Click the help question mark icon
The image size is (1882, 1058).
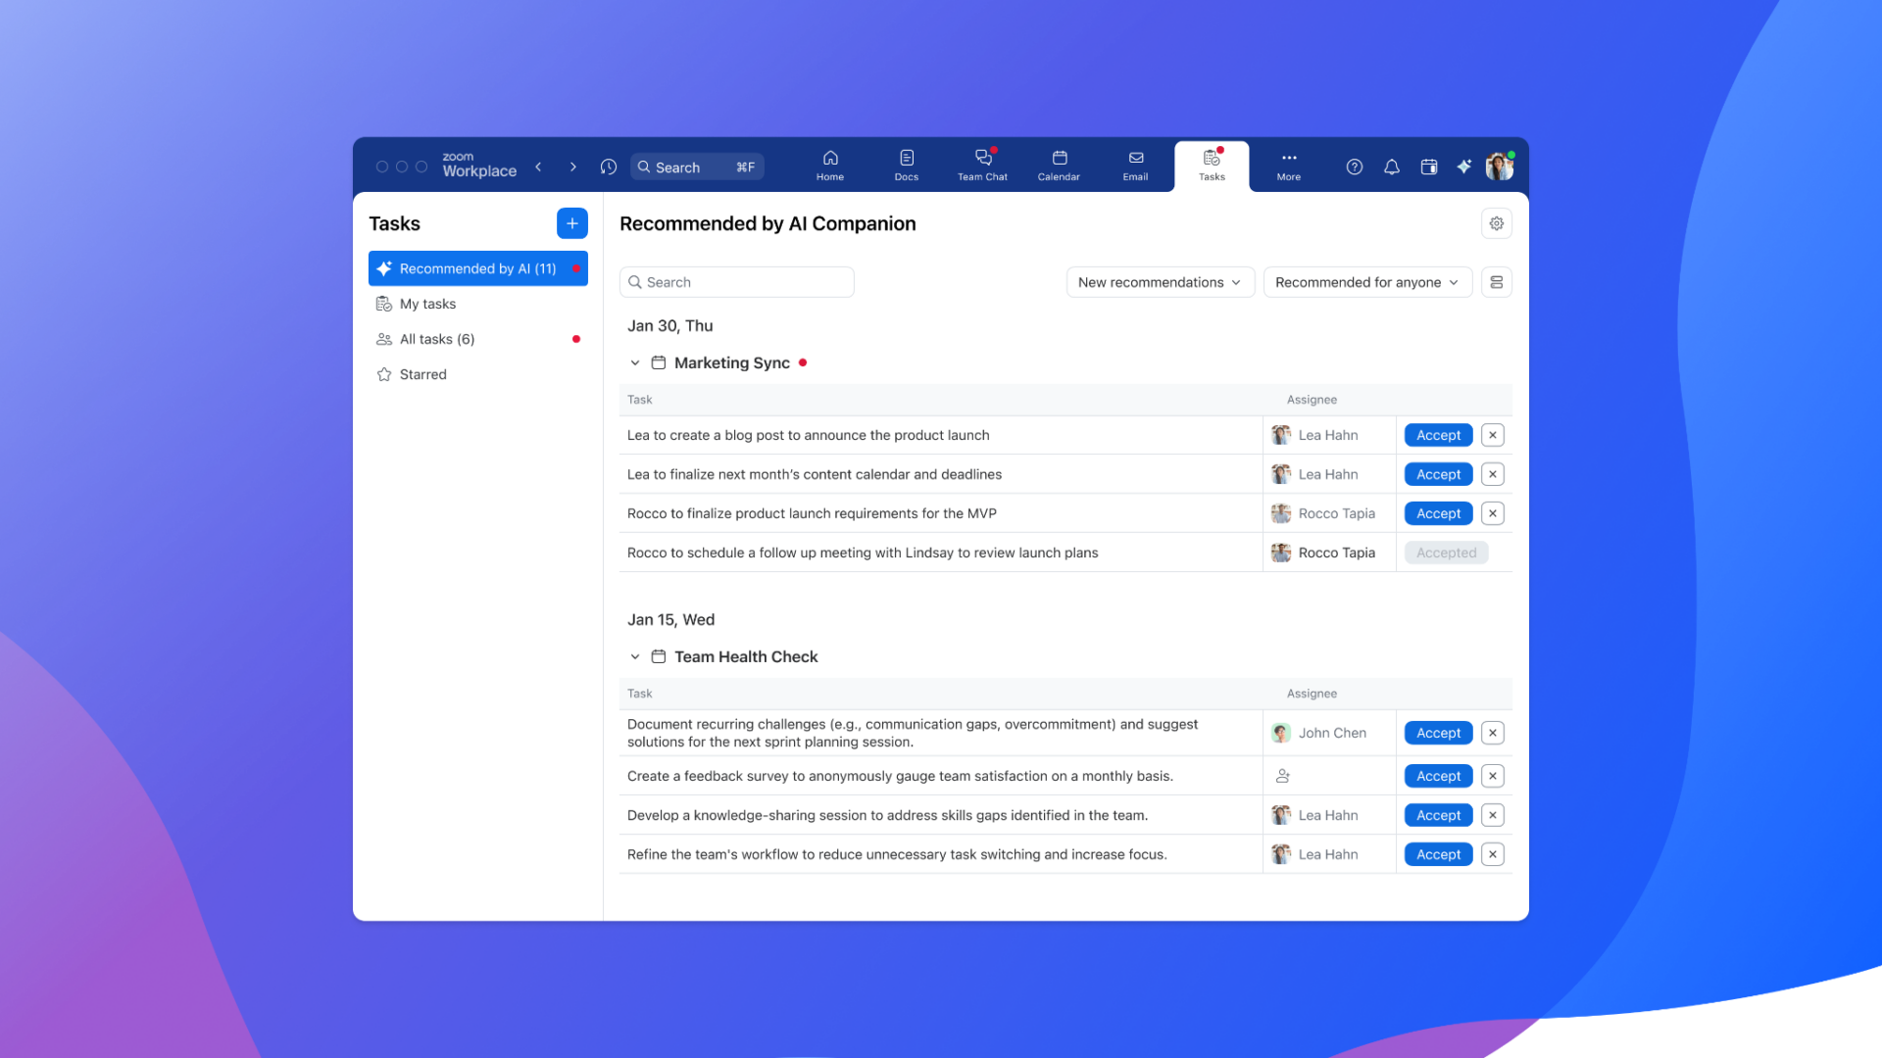click(1354, 167)
